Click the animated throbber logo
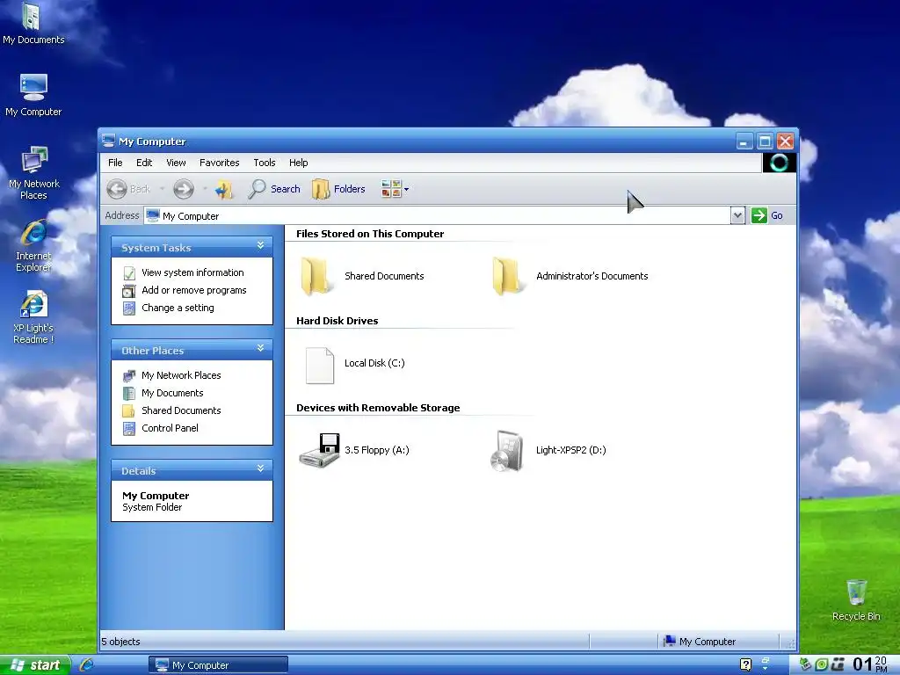 (x=779, y=163)
